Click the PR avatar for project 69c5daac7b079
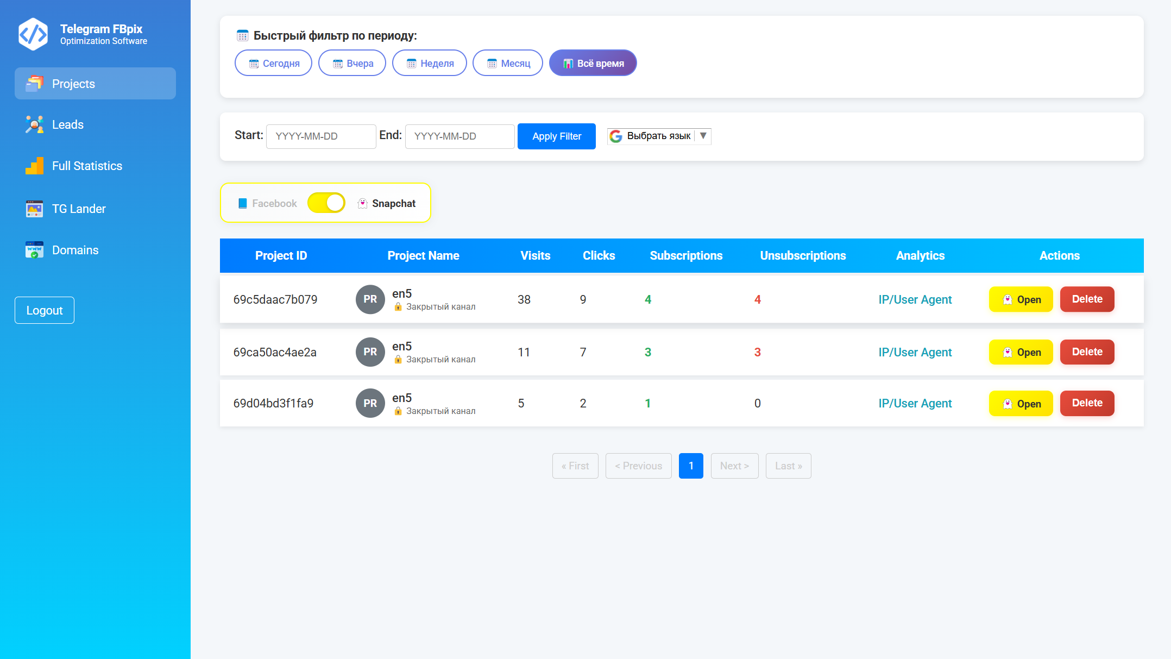The width and height of the screenshot is (1171, 659). click(x=370, y=299)
